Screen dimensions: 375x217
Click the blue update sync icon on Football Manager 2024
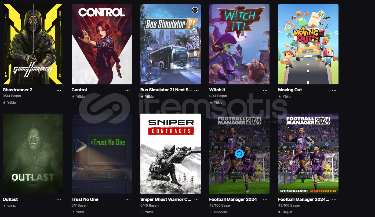tap(239, 154)
